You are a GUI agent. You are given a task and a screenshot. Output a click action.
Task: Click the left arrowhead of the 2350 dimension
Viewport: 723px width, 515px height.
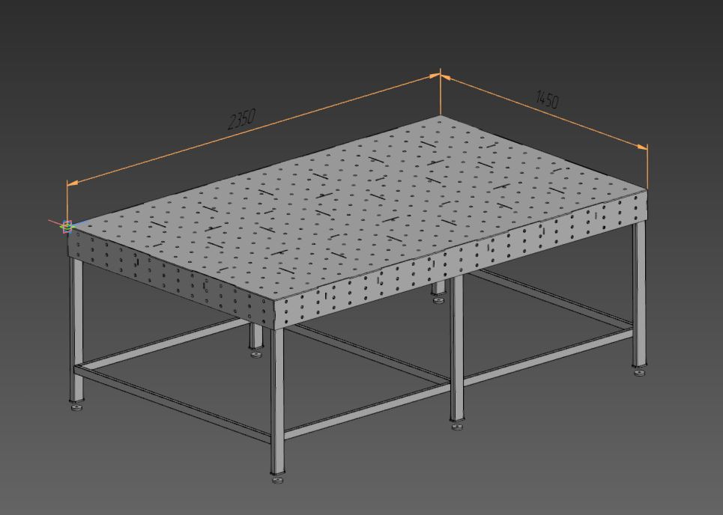point(70,183)
